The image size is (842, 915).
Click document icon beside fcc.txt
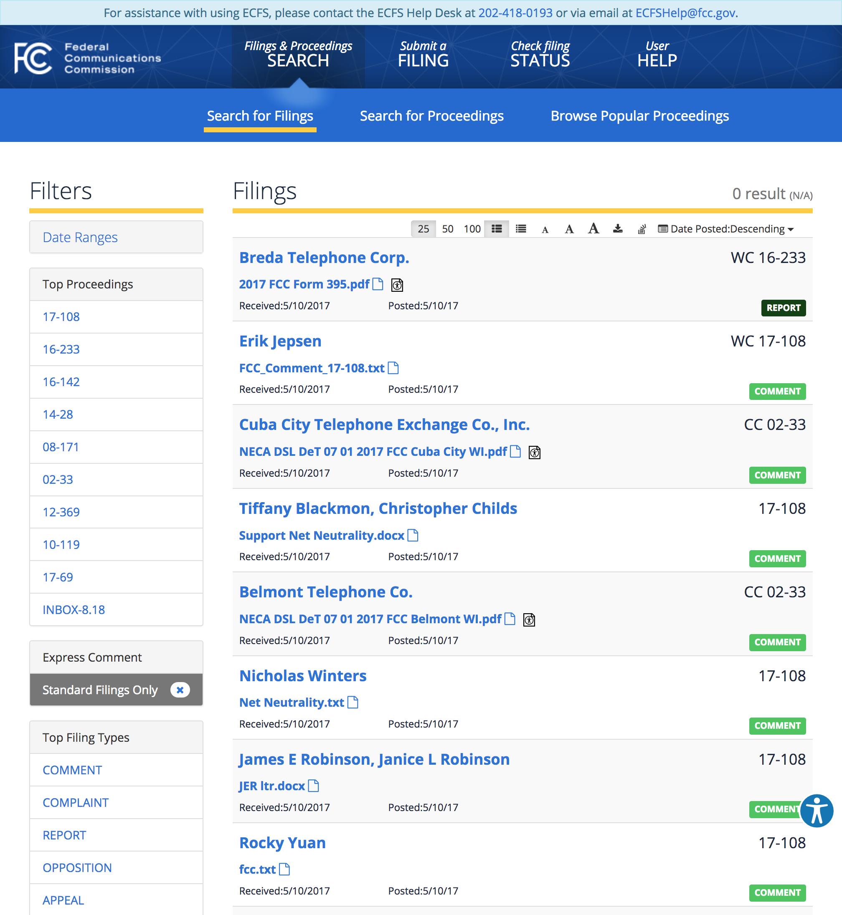[x=284, y=869]
